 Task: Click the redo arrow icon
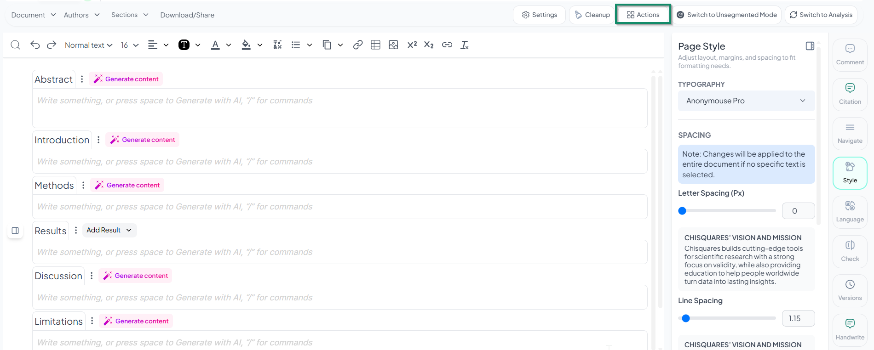tap(52, 45)
